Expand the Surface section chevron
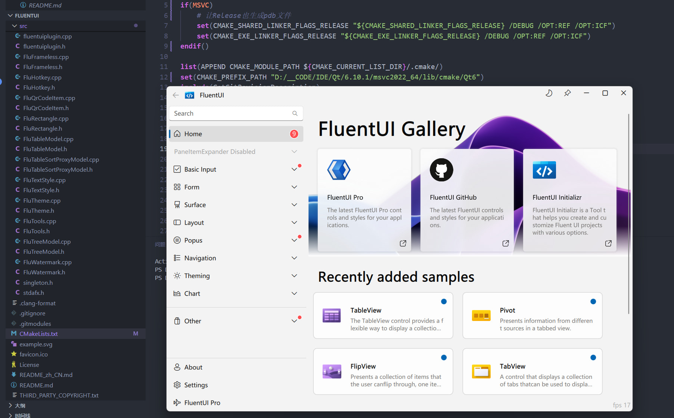The width and height of the screenshot is (674, 418). point(294,205)
